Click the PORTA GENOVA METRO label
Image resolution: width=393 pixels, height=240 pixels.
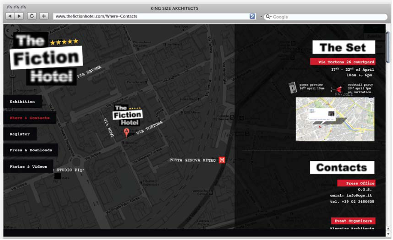point(193,160)
